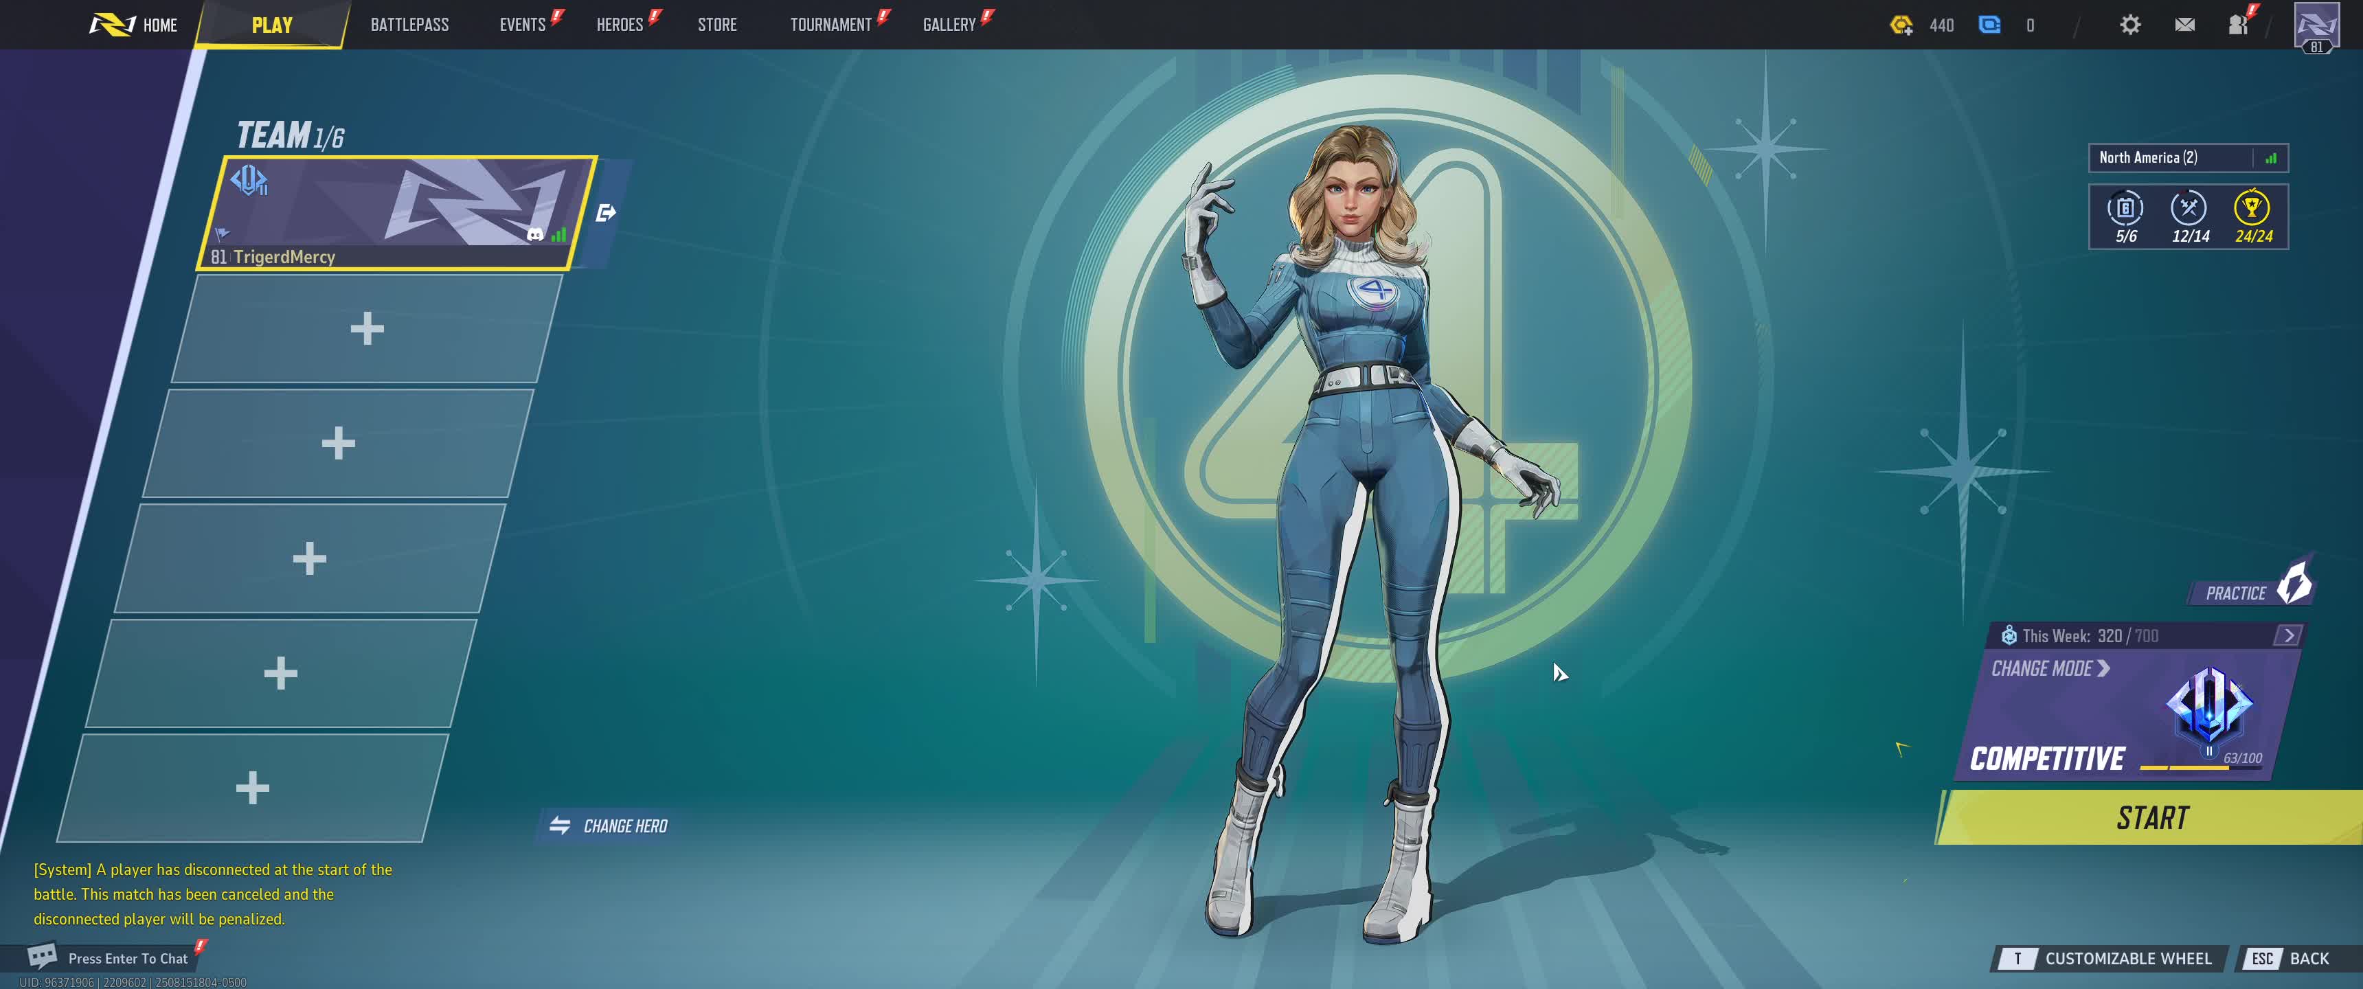Open the settings gear icon

click(x=2130, y=25)
